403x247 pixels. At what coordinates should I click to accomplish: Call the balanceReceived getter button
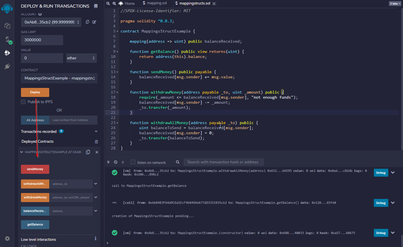[x=35, y=211]
